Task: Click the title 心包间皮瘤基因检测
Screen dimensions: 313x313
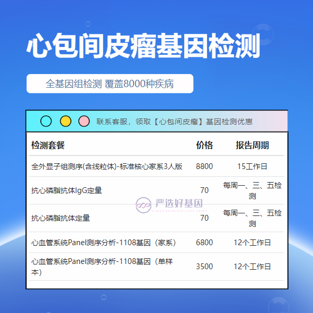Action: click(143, 46)
